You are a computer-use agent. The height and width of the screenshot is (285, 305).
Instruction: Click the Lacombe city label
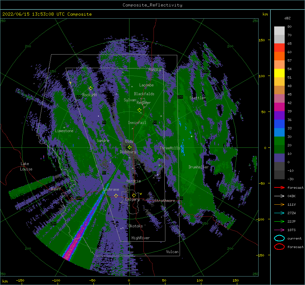click(146, 85)
